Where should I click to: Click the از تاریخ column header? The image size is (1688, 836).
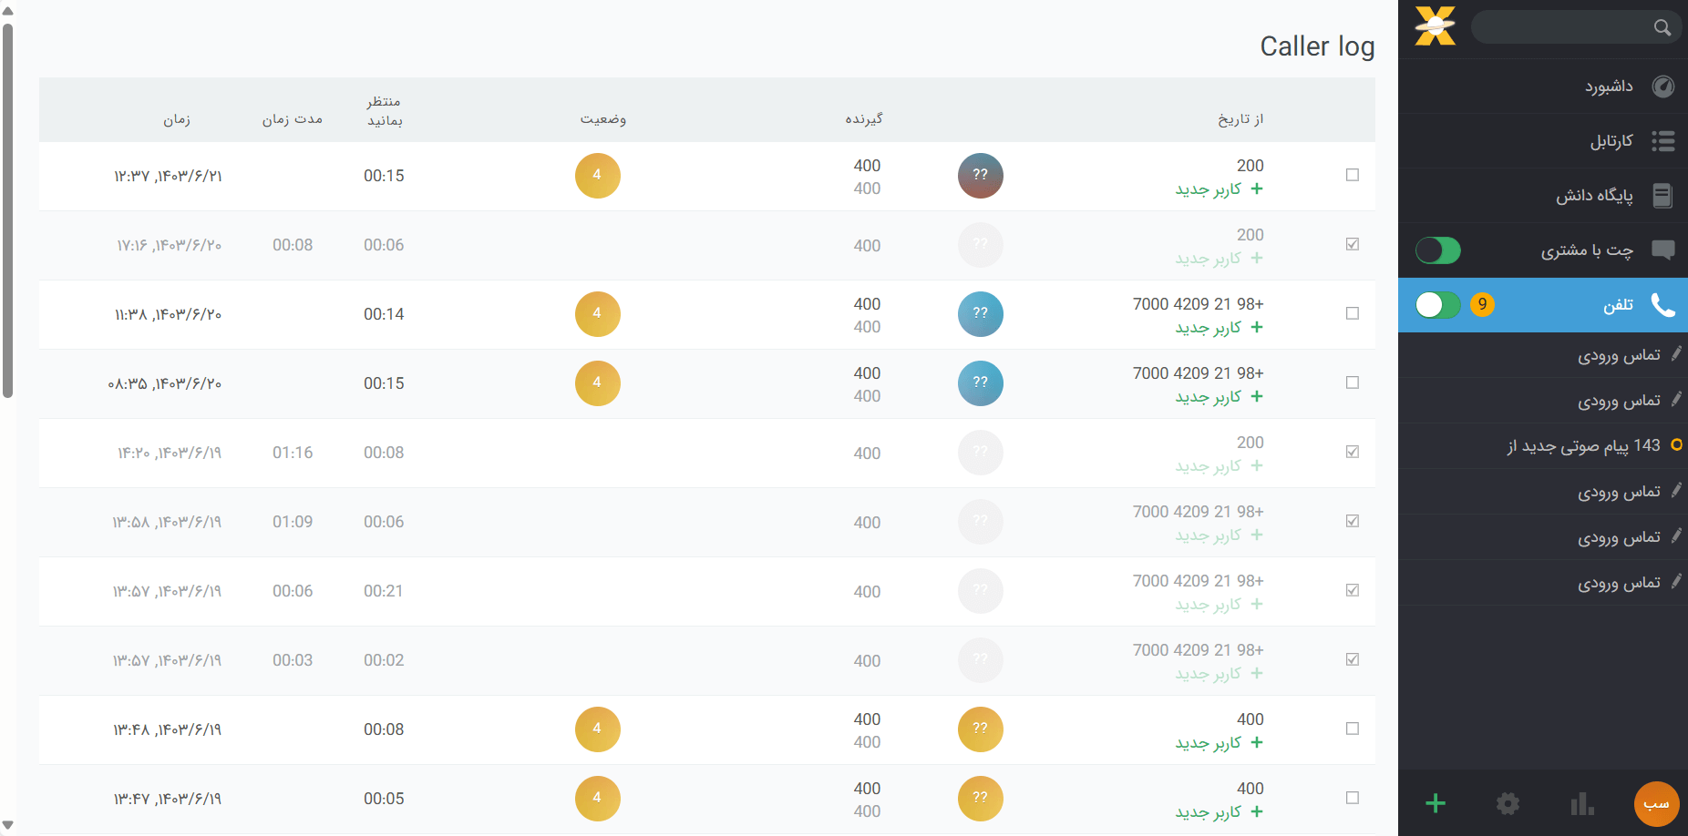(x=1240, y=119)
